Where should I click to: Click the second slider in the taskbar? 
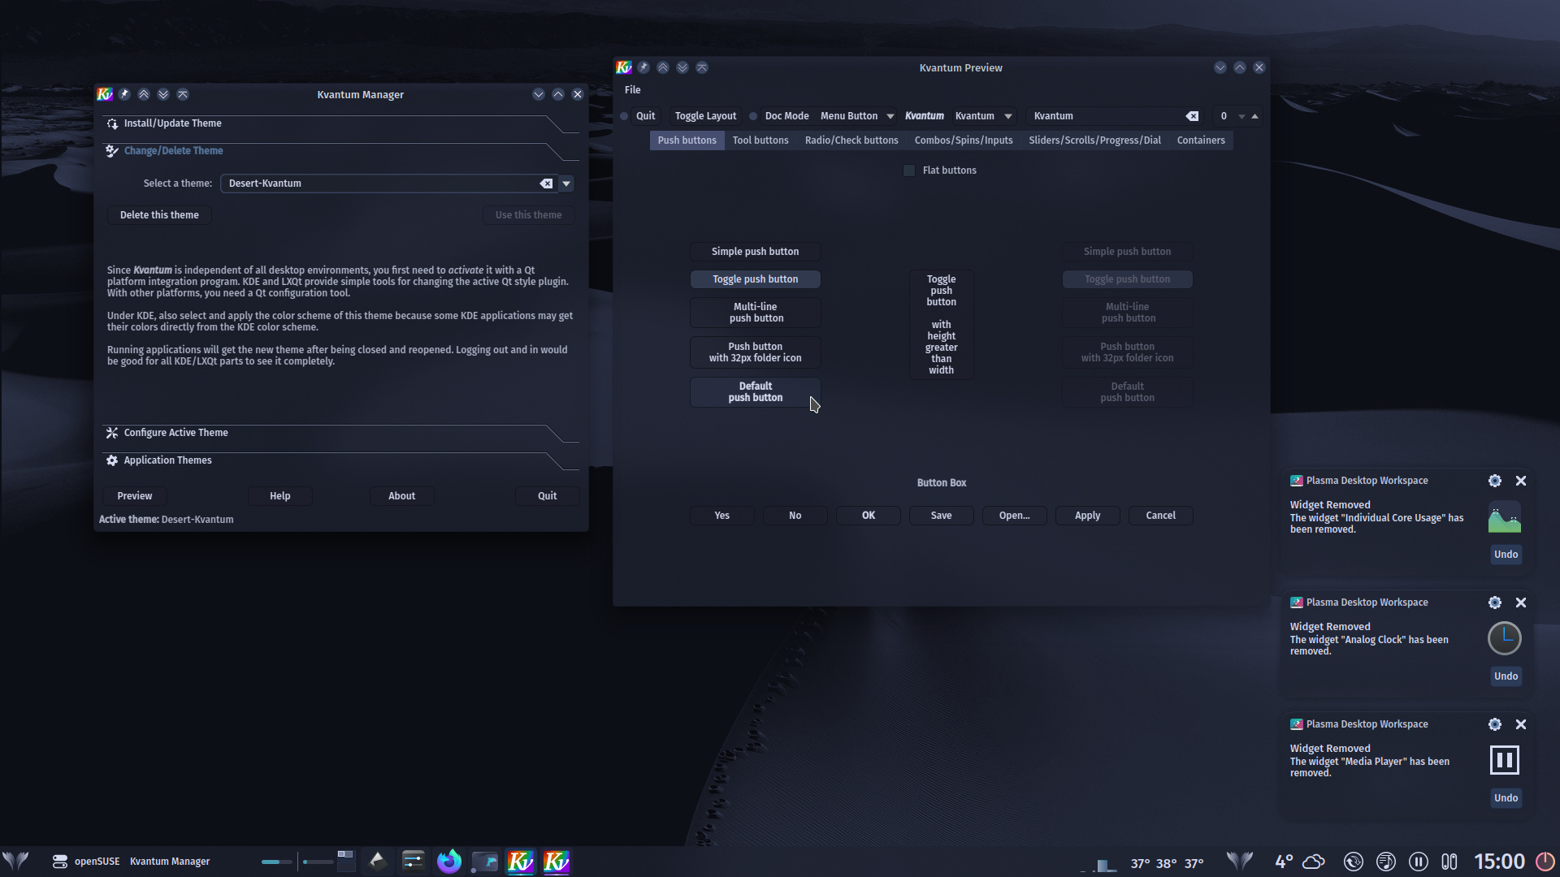(x=318, y=862)
